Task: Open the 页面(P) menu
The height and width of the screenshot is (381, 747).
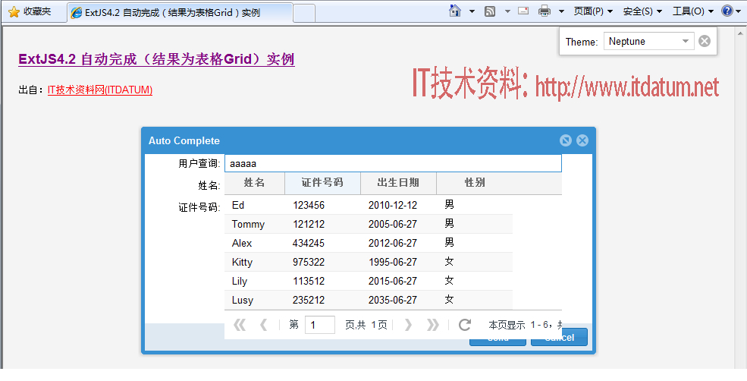Action: 593,11
